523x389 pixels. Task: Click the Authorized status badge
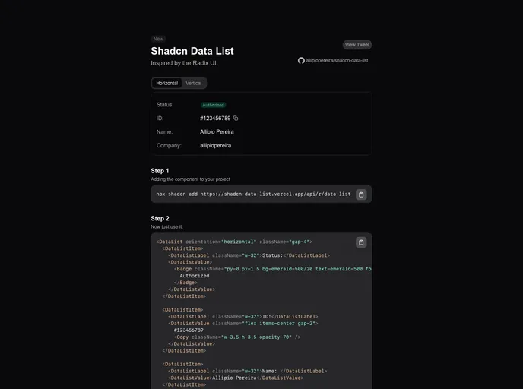click(213, 105)
